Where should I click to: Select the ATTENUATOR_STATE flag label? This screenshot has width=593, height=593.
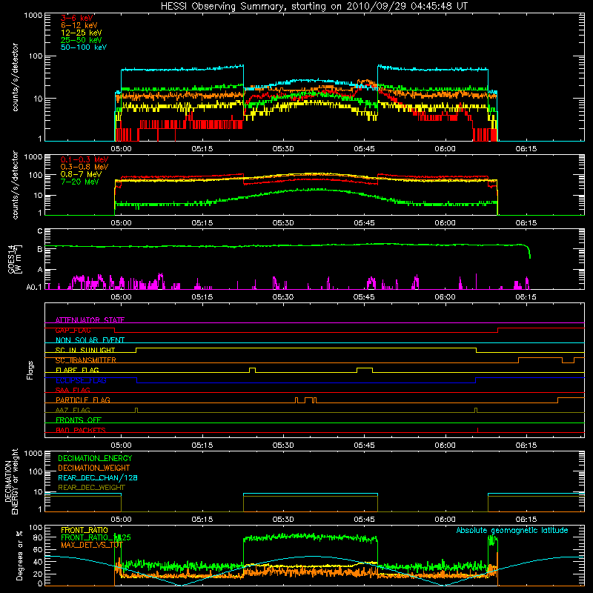coord(90,320)
